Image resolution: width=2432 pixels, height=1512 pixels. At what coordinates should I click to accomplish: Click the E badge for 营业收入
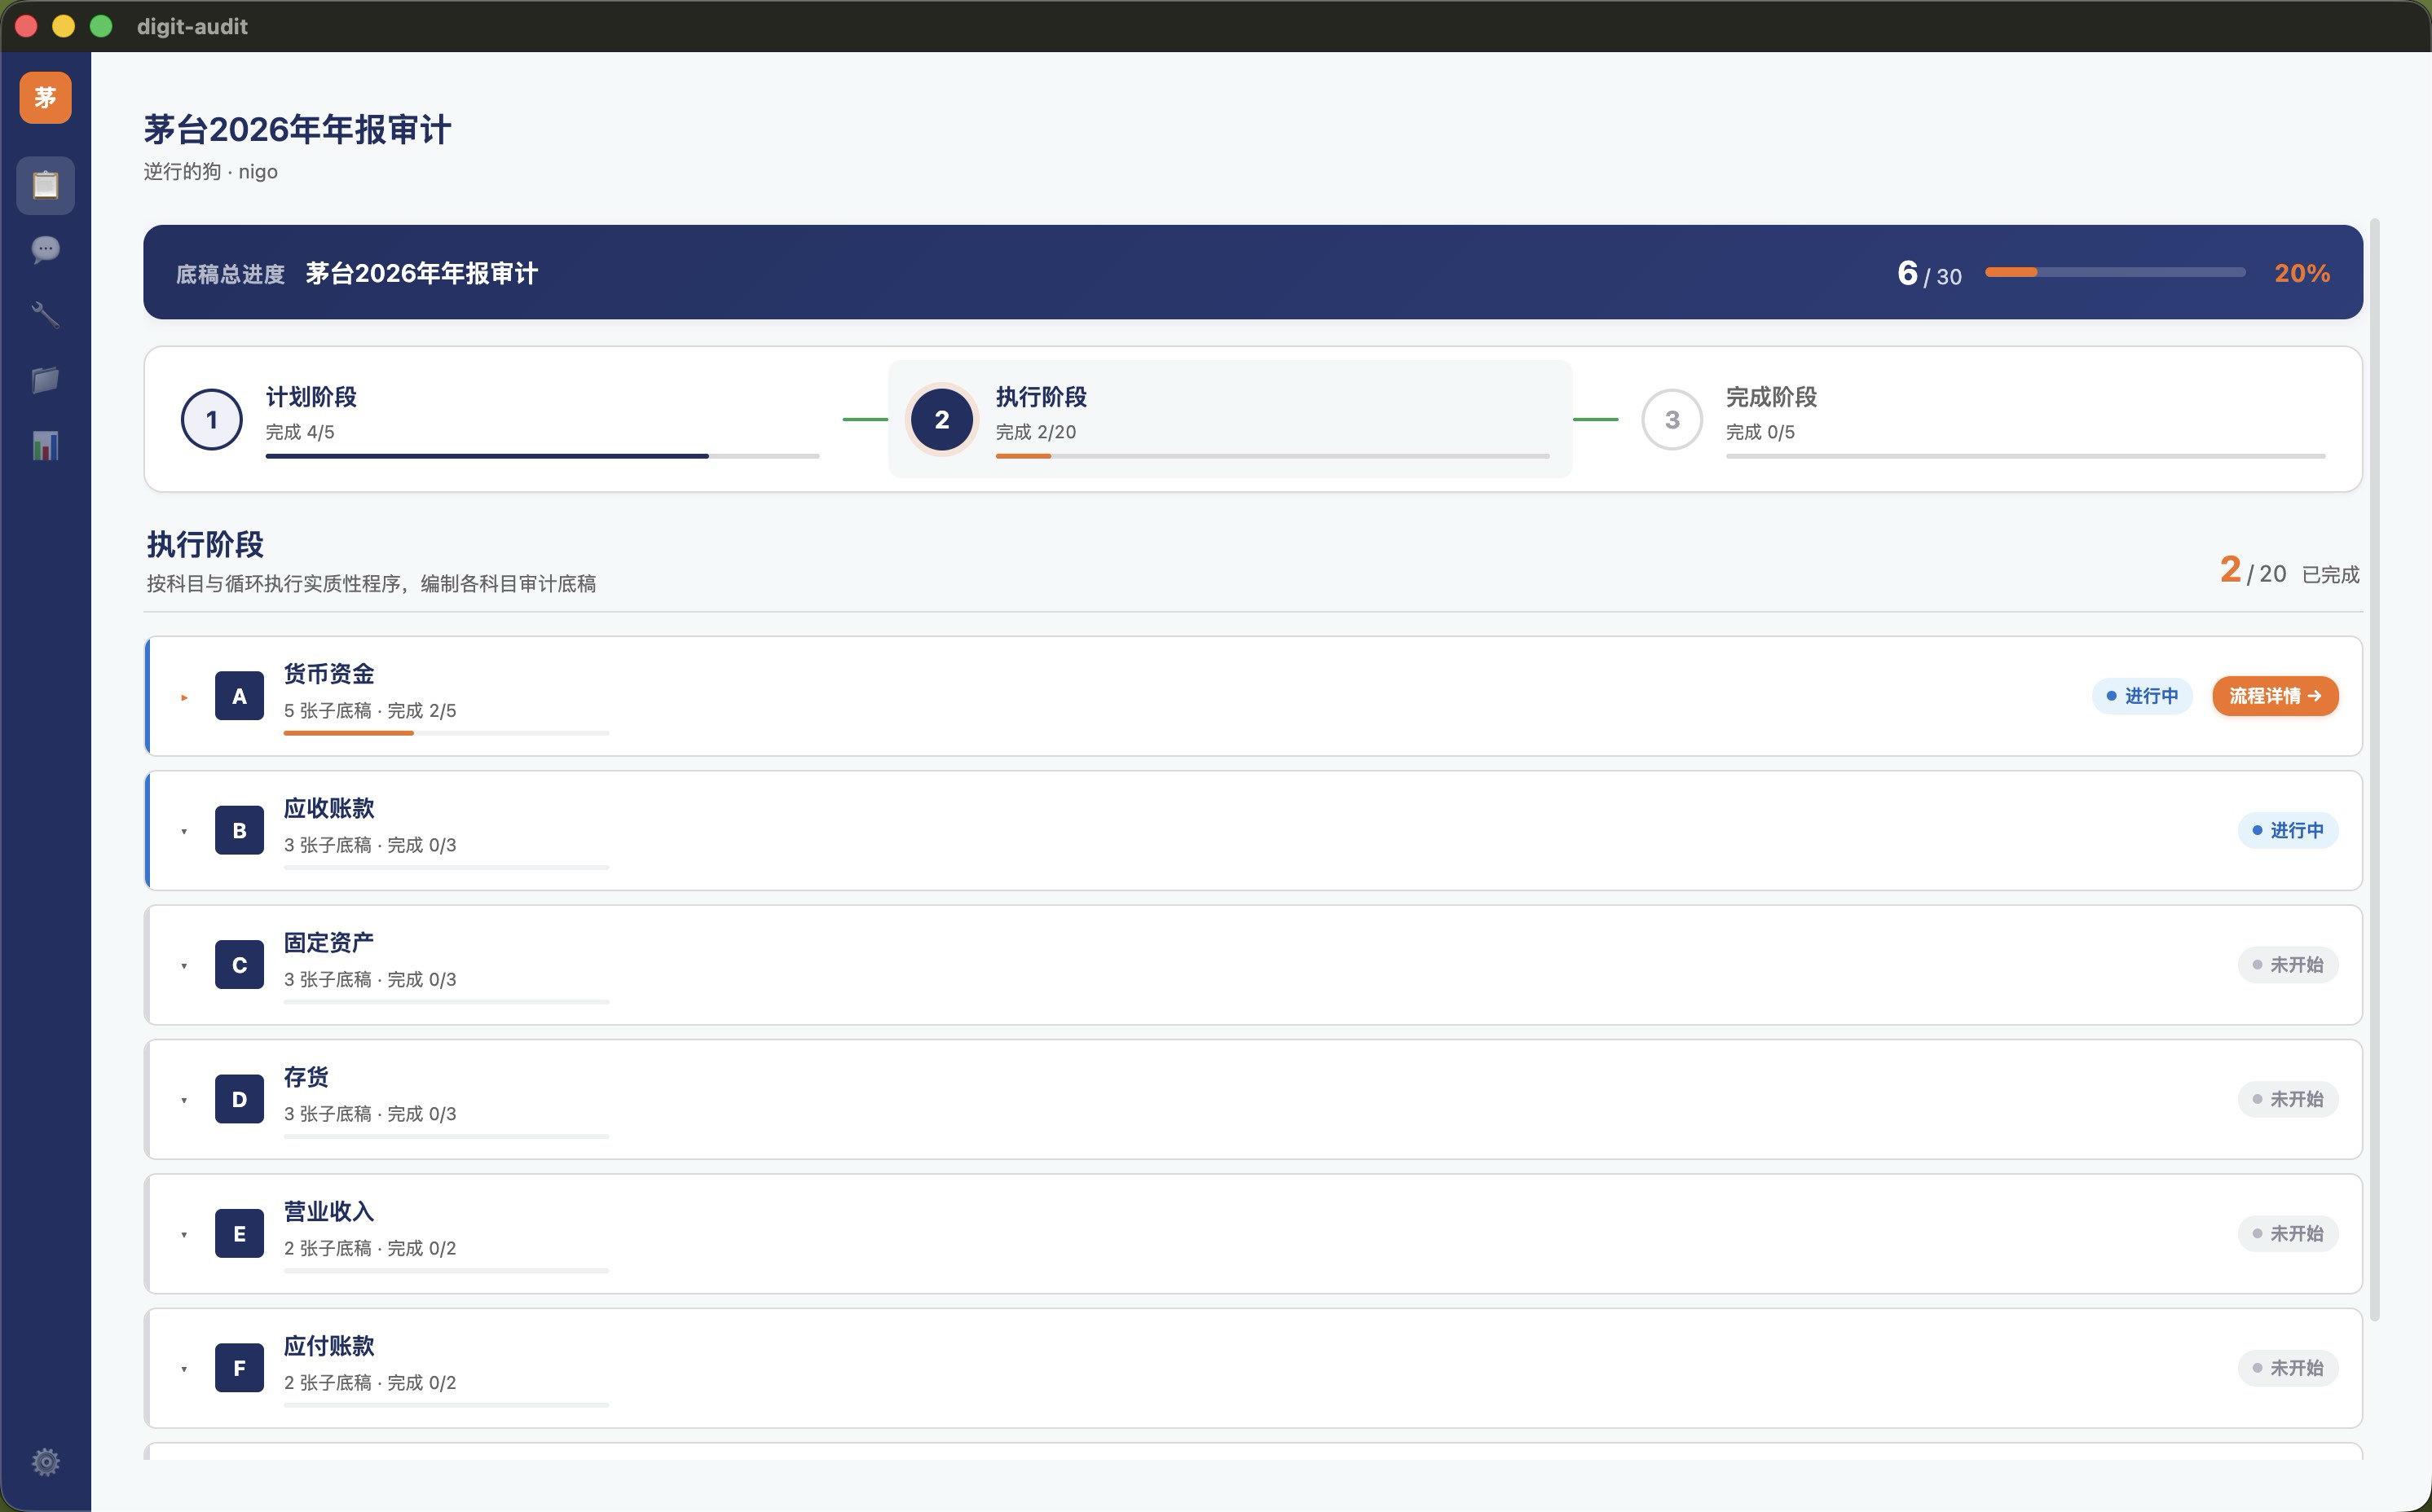coord(239,1233)
